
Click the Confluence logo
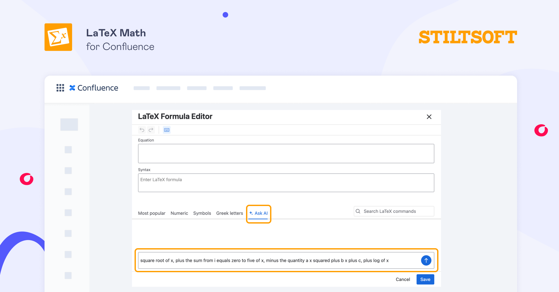[x=94, y=88]
